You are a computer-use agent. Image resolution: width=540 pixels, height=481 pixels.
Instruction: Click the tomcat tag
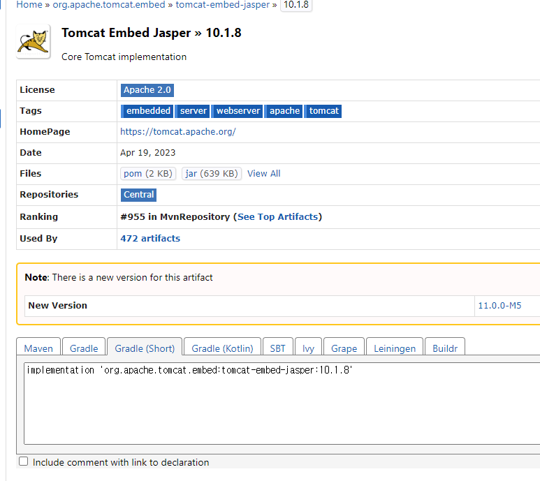click(x=323, y=111)
